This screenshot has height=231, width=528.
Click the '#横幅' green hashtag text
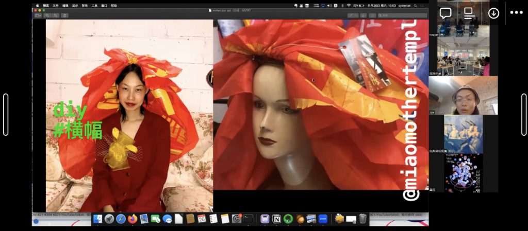pyautogui.click(x=78, y=130)
